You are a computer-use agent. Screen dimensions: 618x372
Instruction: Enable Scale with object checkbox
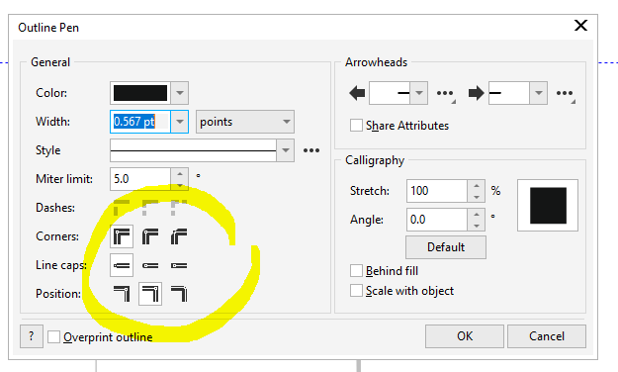point(356,291)
